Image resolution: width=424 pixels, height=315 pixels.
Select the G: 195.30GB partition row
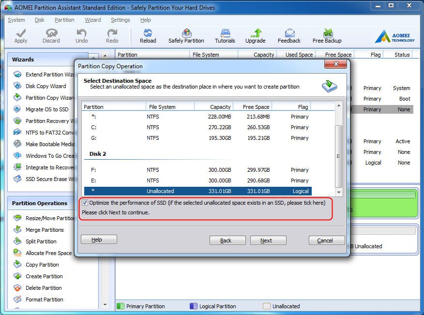tap(198, 138)
